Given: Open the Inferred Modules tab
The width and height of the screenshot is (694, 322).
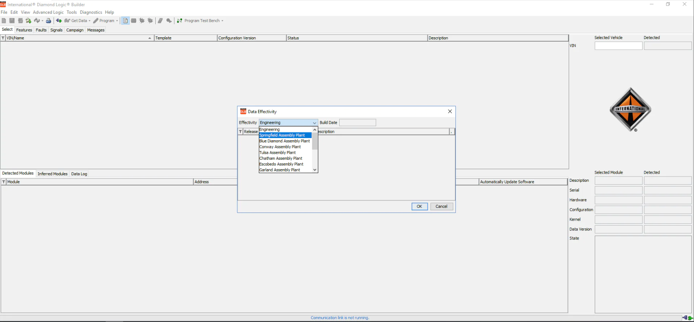Looking at the screenshot, I should click(x=52, y=174).
